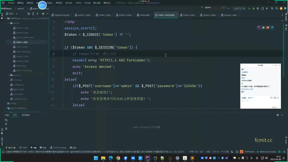Open the translate icon in top toolbar
288x162 pixels.
click(272, 8)
